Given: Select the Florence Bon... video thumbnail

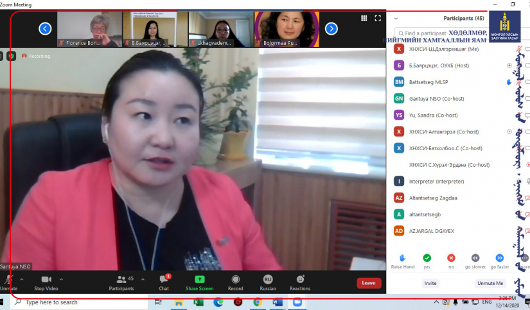Looking at the screenshot, I should 89,30.
